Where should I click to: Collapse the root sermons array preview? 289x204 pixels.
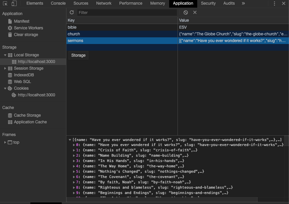pyautogui.click(x=70, y=140)
